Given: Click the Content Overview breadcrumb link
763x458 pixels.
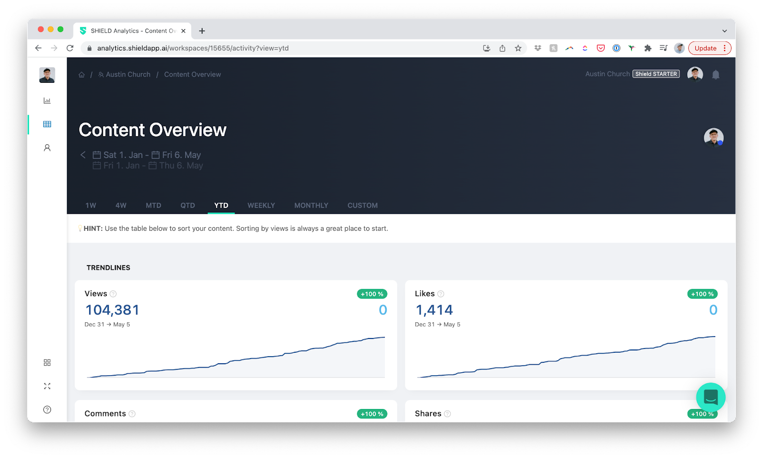Looking at the screenshot, I should [x=193, y=75].
